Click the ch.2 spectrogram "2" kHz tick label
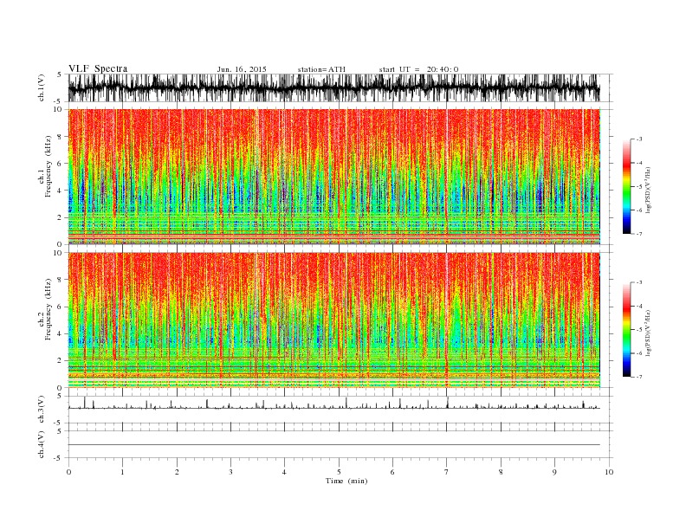 [60, 361]
